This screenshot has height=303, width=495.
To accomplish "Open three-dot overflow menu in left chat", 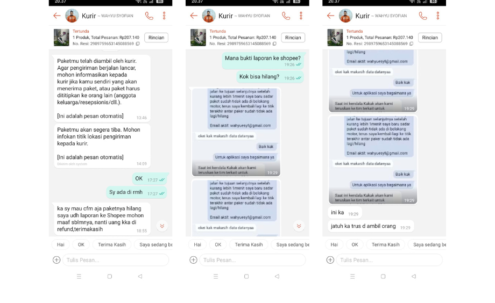I will click(164, 16).
